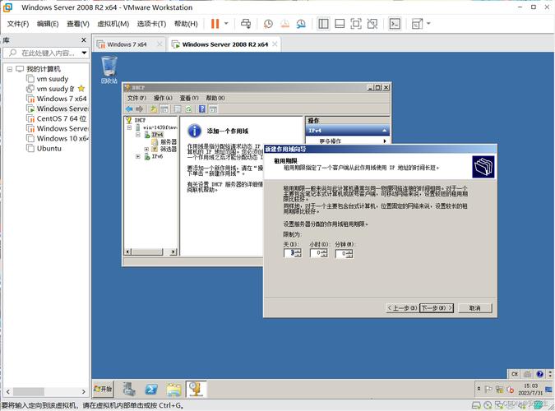This screenshot has height=411, width=555.
Task: Select the Windows Server 2008 R2 x64 tab
Action: click(225, 44)
